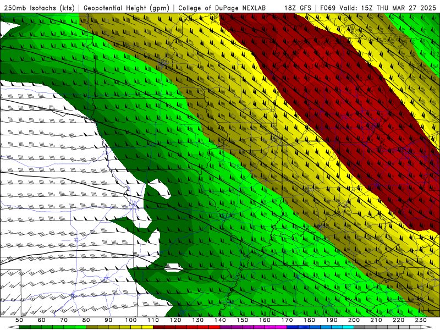Click the '90' label on color scale
Viewport: 440px width, 330px height.
point(108,320)
